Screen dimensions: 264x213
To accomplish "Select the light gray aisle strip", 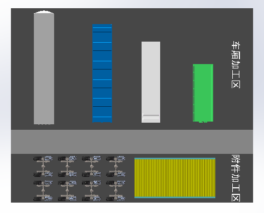I will tap(132, 142).
